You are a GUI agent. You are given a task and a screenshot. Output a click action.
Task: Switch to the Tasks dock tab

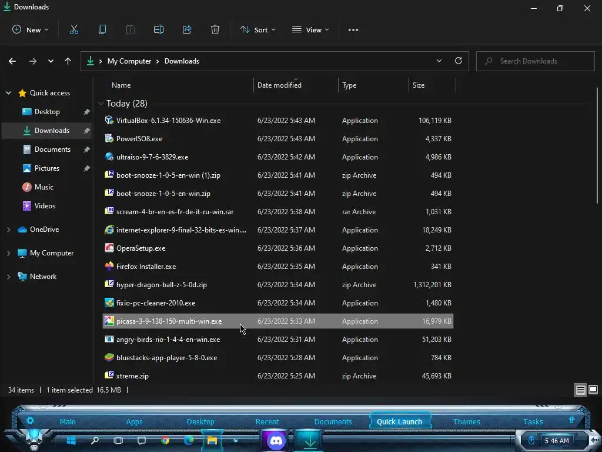tap(533, 421)
